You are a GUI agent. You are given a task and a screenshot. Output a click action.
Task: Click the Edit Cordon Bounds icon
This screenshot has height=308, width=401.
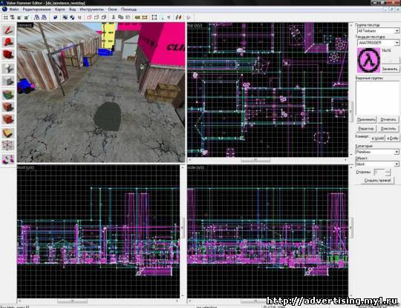[x=145, y=17]
